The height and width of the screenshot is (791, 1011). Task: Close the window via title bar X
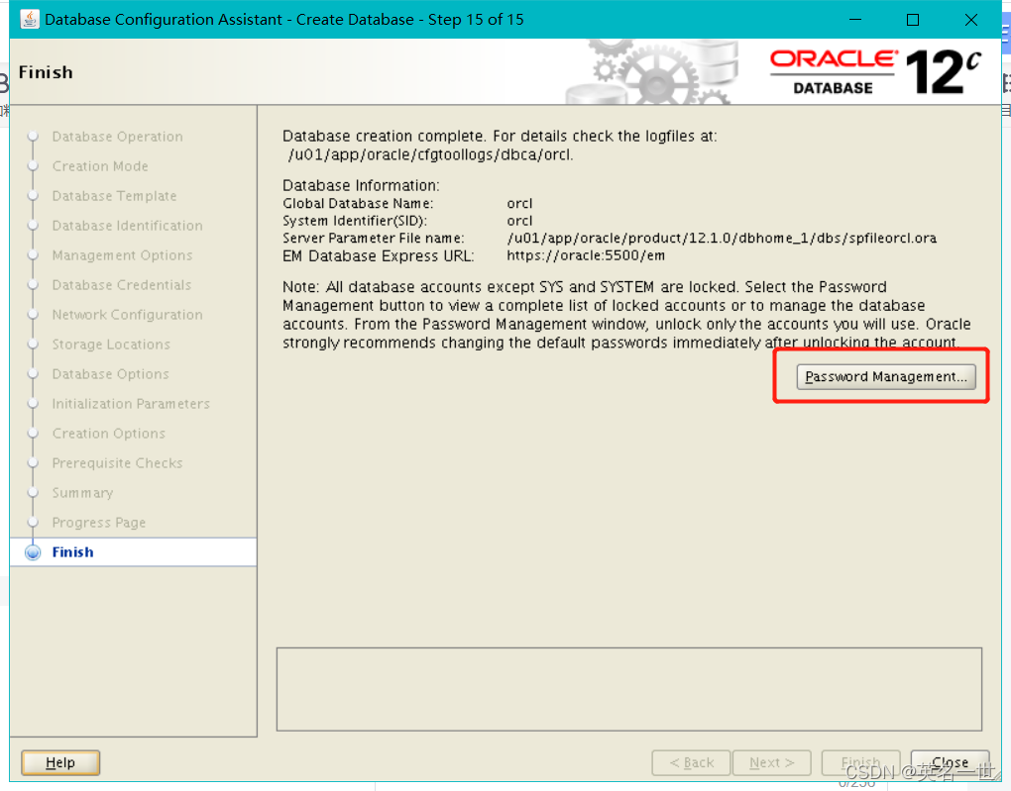point(971,20)
